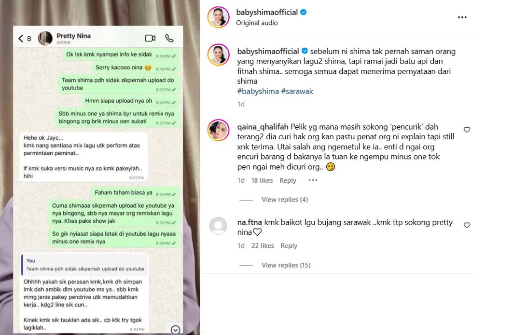Open more options on qaina_qhalifah's comment
Viewport: 513px width, 335px height.
313,180
